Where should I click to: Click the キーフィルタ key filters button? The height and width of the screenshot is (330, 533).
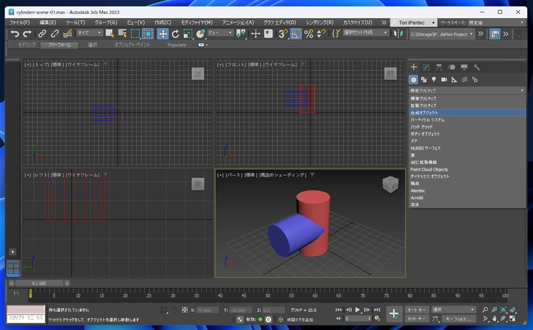458,319
